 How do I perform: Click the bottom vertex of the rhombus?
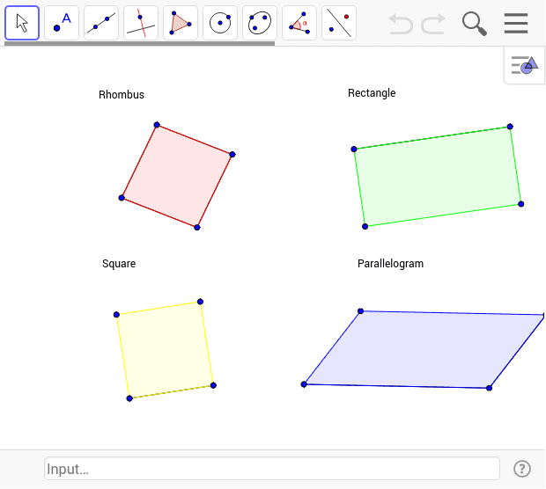pos(197,228)
